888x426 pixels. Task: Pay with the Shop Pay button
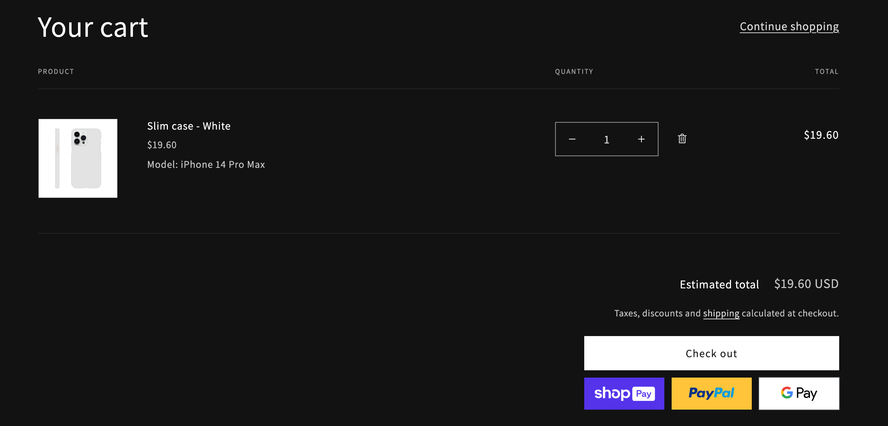click(x=624, y=394)
